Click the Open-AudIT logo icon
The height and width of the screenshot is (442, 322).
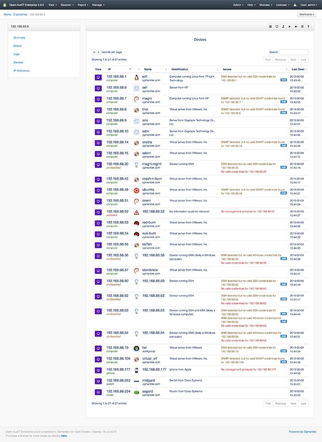[x=5, y=5]
